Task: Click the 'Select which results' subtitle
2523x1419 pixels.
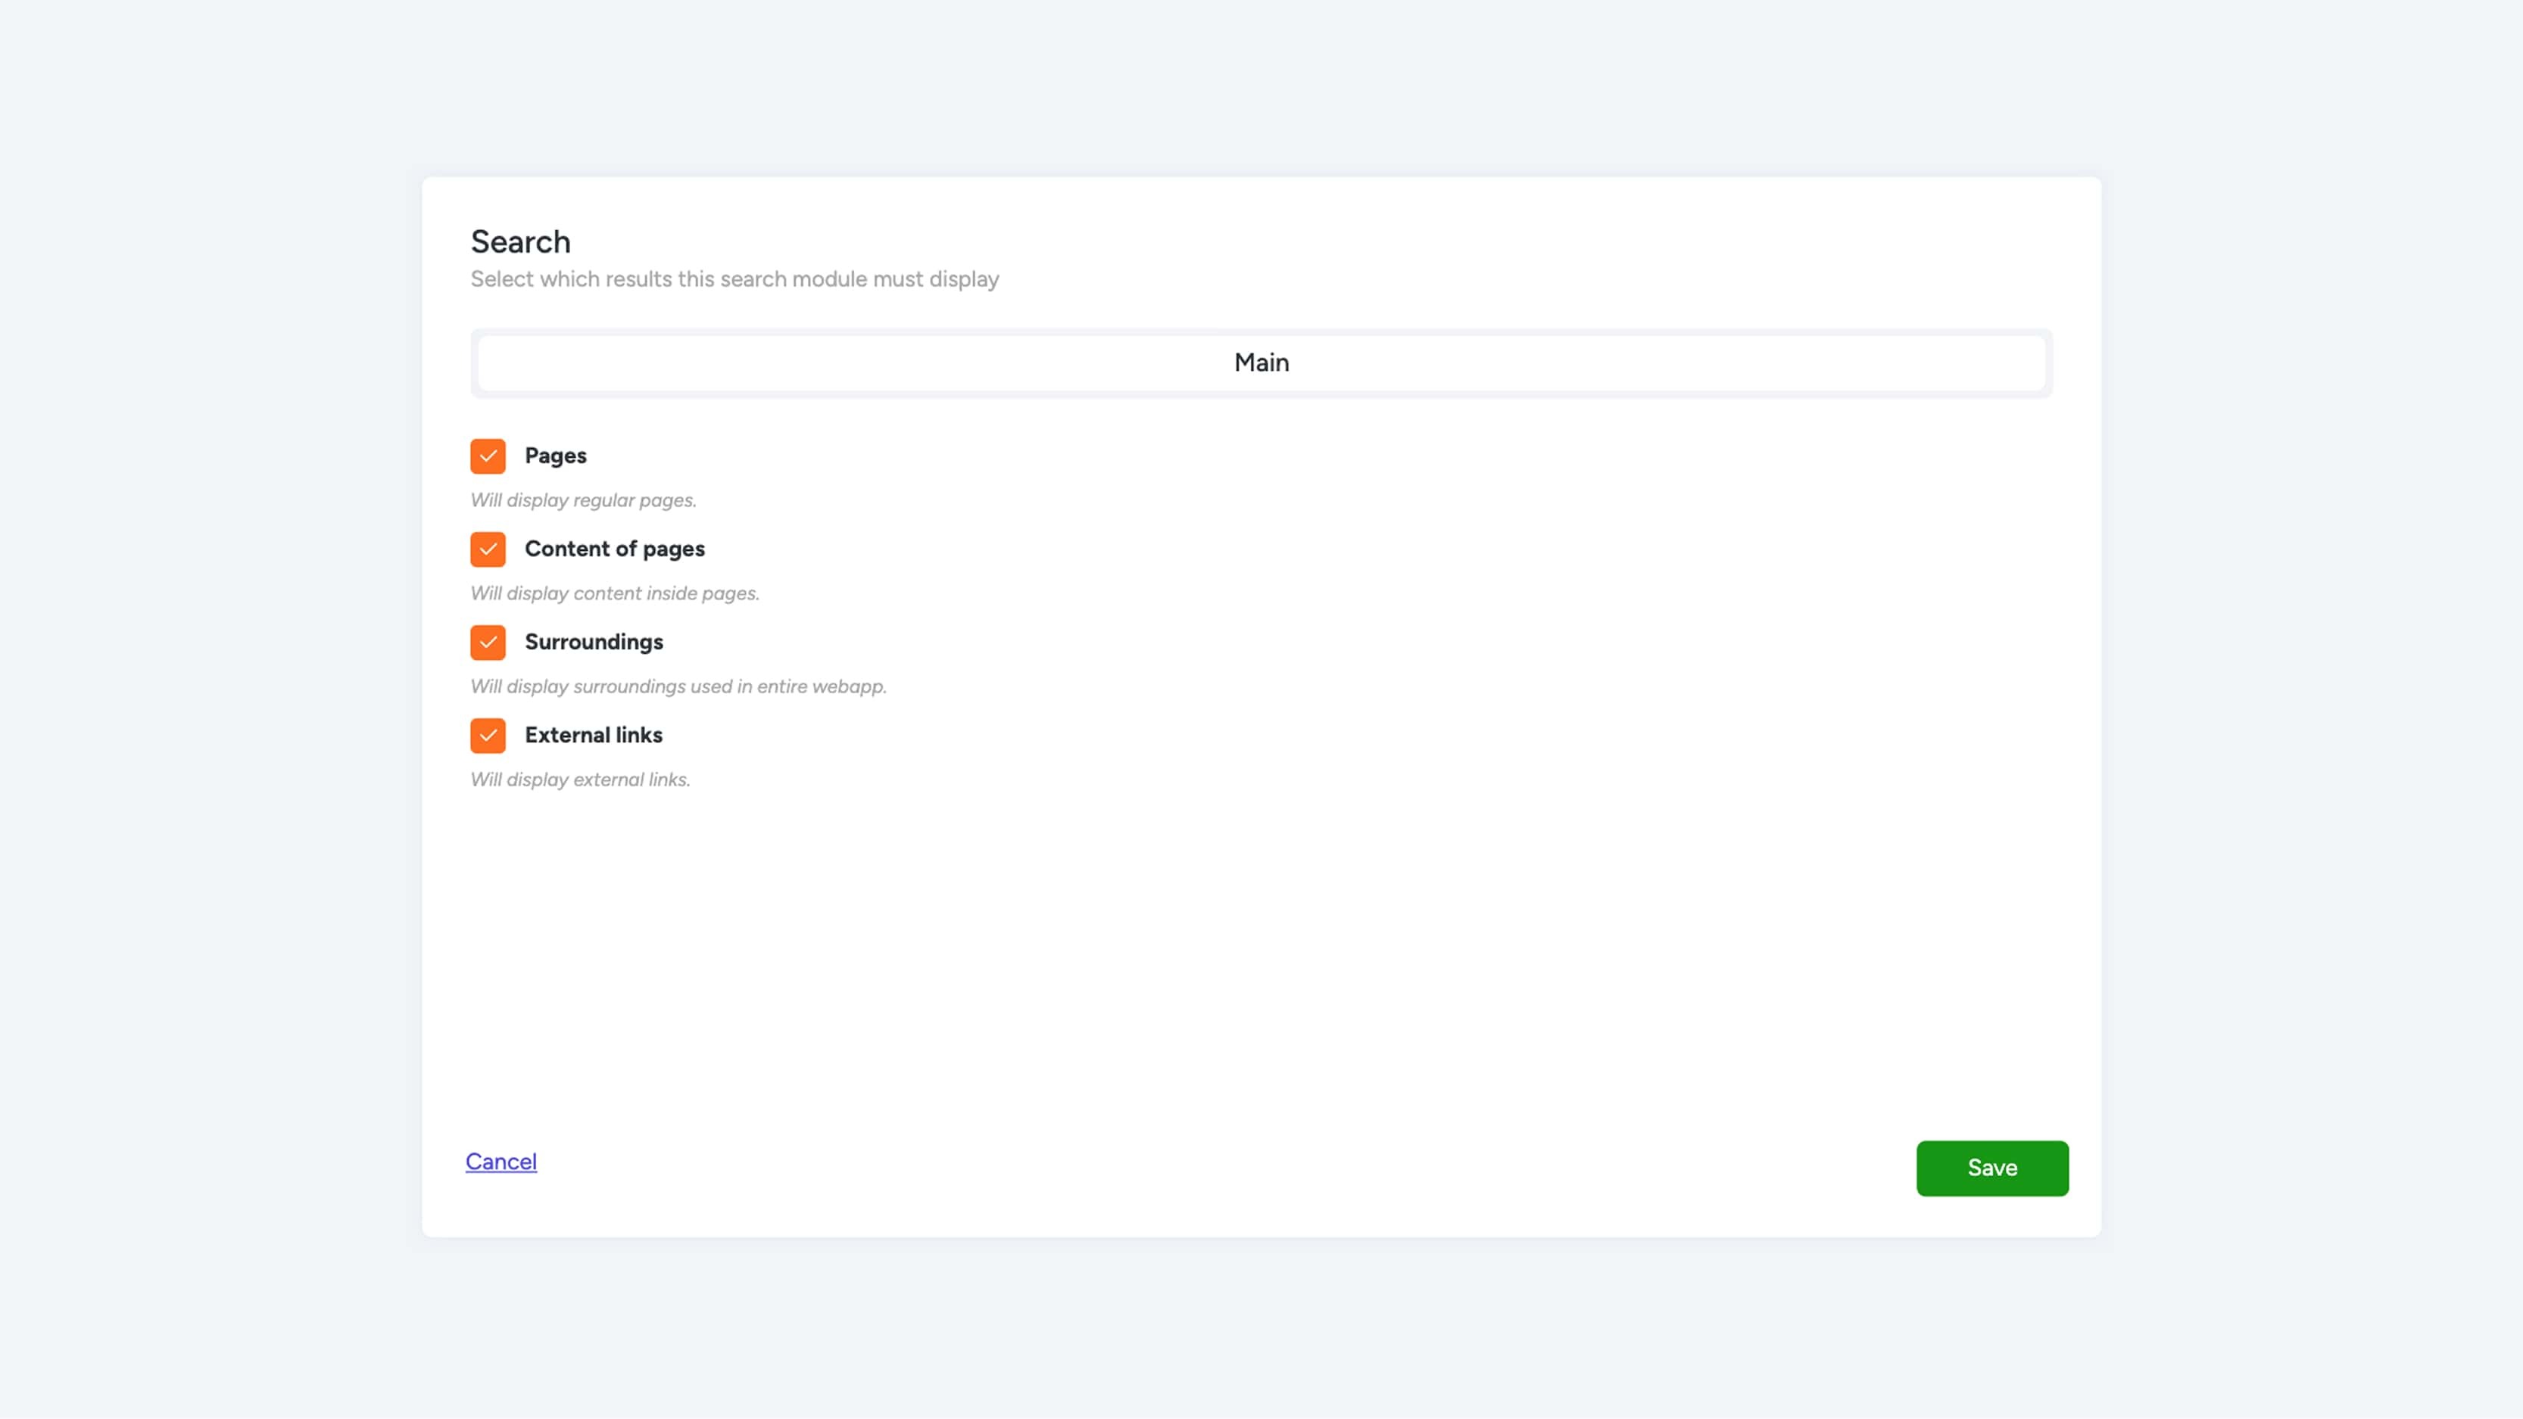Action: (x=734, y=279)
